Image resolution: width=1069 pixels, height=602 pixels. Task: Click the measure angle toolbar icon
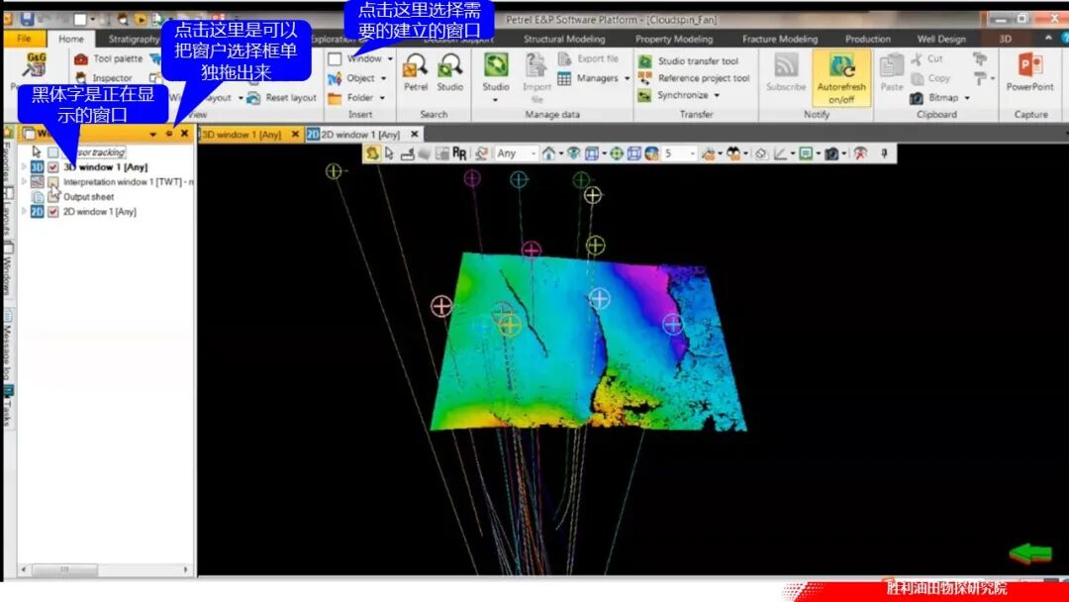(x=780, y=153)
